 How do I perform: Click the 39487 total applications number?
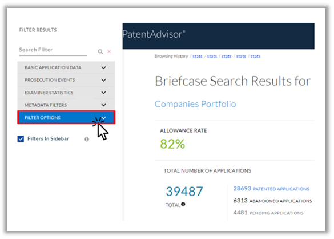pos(184,191)
